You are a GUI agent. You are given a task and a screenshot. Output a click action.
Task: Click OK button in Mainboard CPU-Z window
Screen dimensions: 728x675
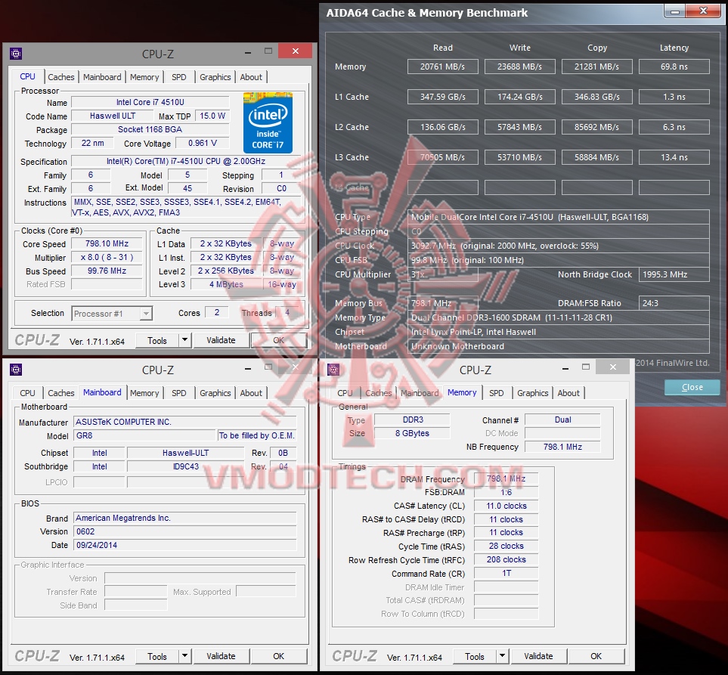[278, 656]
